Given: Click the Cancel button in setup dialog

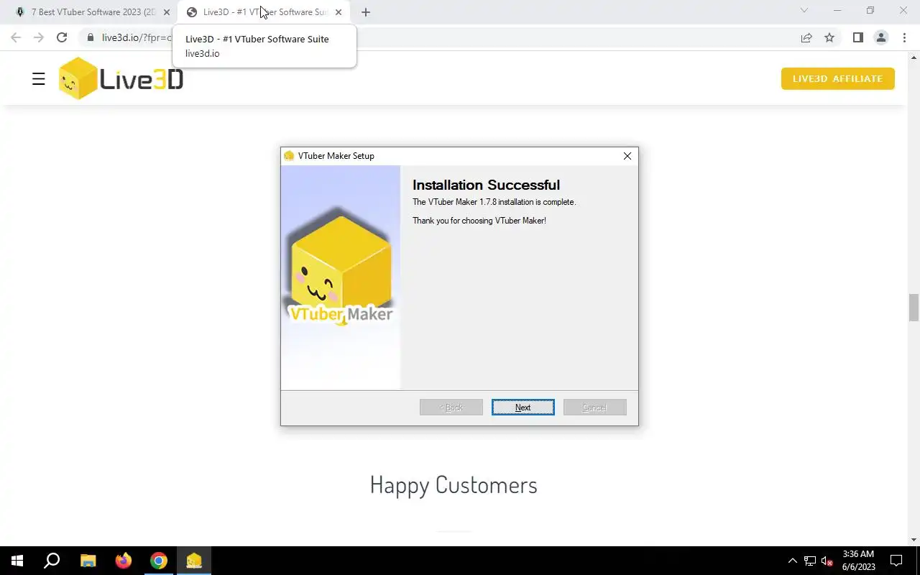Looking at the screenshot, I should tap(594, 408).
